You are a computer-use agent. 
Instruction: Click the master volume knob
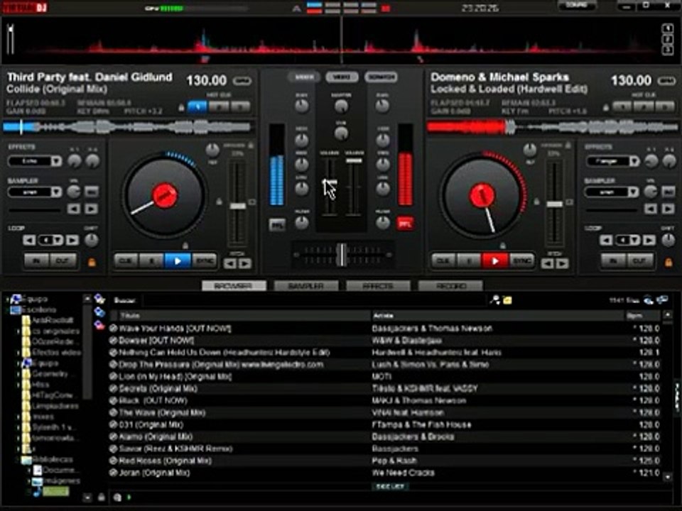click(341, 106)
